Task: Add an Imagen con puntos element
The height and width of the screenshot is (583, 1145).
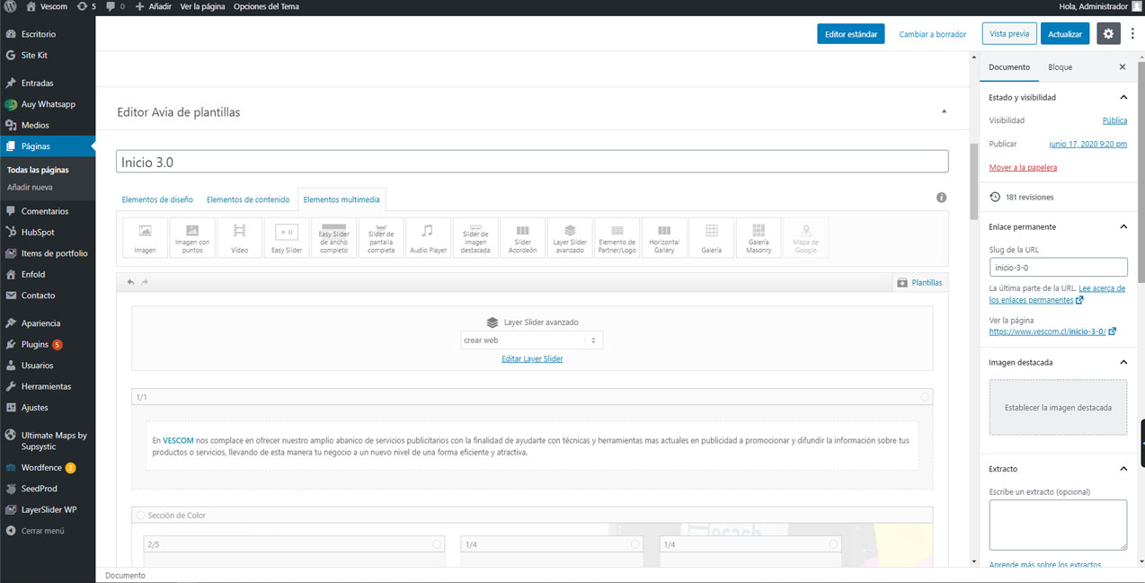Action: coord(192,237)
